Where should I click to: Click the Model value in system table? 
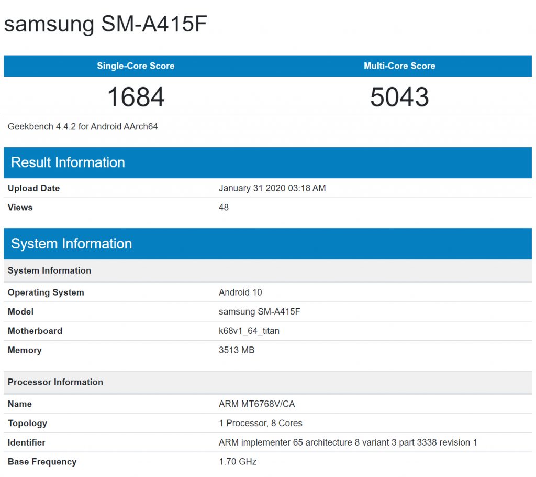[259, 312]
